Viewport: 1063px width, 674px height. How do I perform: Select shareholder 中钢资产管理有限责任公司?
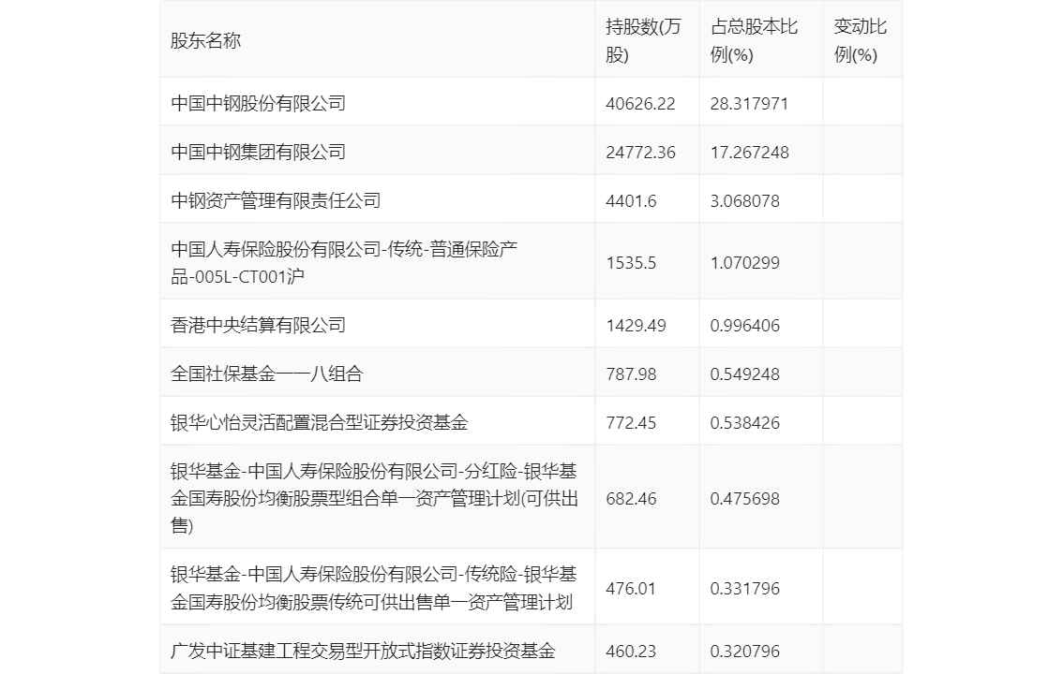(276, 201)
